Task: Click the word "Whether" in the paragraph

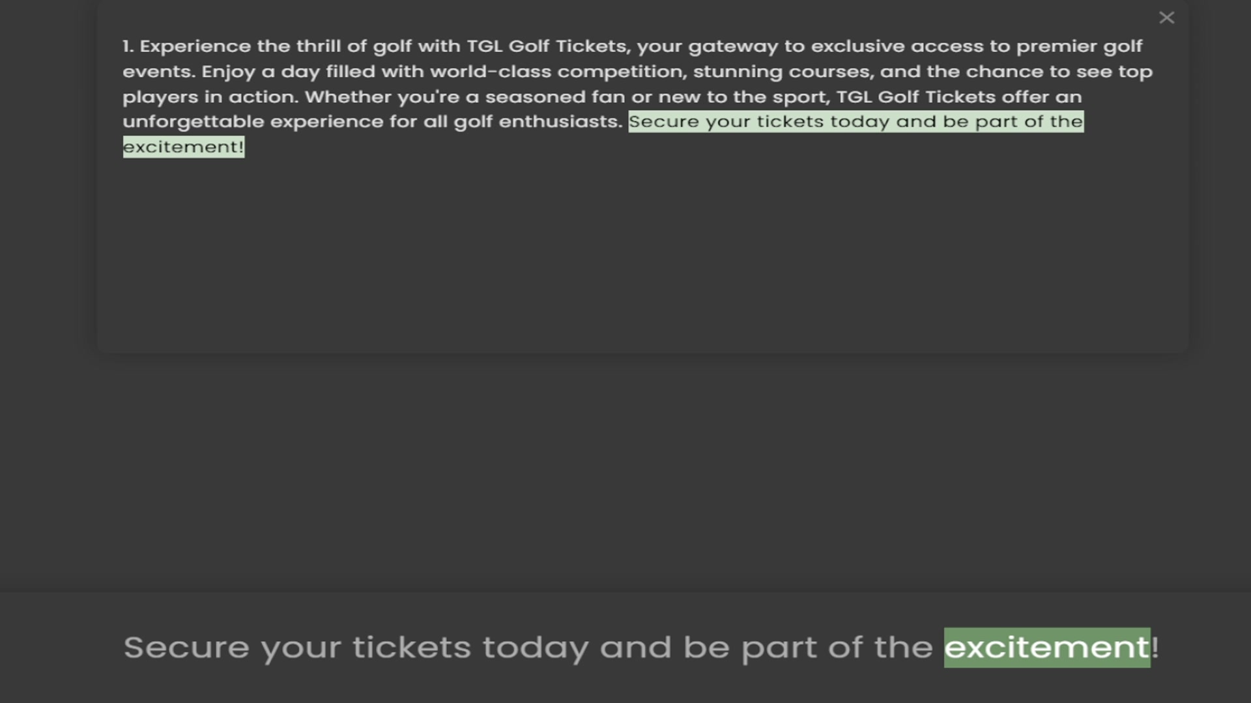Action: pyautogui.click(x=348, y=97)
